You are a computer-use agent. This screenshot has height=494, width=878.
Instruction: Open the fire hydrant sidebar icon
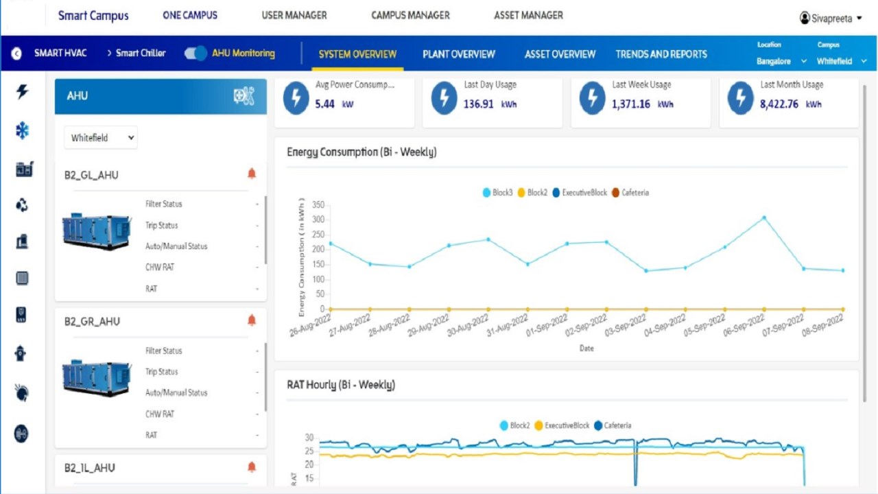(21, 353)
